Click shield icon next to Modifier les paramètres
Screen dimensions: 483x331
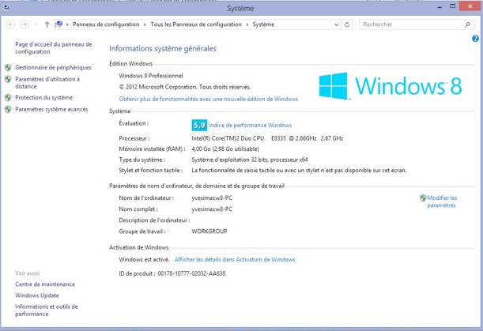click(423, 198)
